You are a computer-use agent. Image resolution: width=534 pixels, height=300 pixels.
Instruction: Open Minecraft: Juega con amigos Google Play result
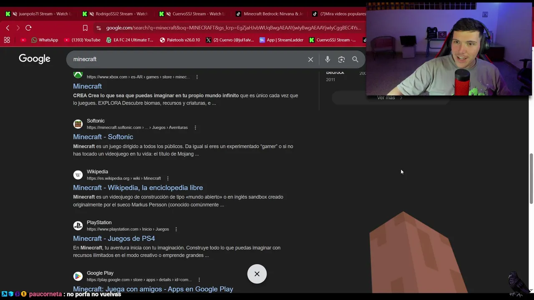153,289
